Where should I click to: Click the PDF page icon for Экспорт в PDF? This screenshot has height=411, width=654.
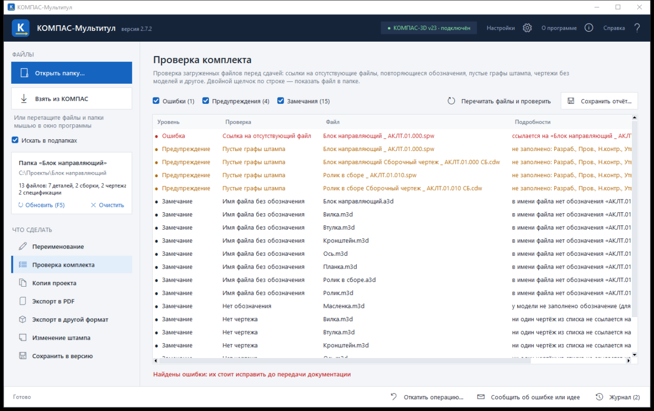click(23, 301)
